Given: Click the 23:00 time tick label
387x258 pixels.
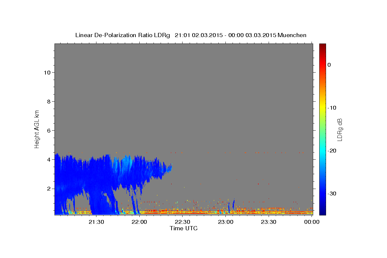Looking at the screenshot, I should pyautogui.click(x=225, y=222).
